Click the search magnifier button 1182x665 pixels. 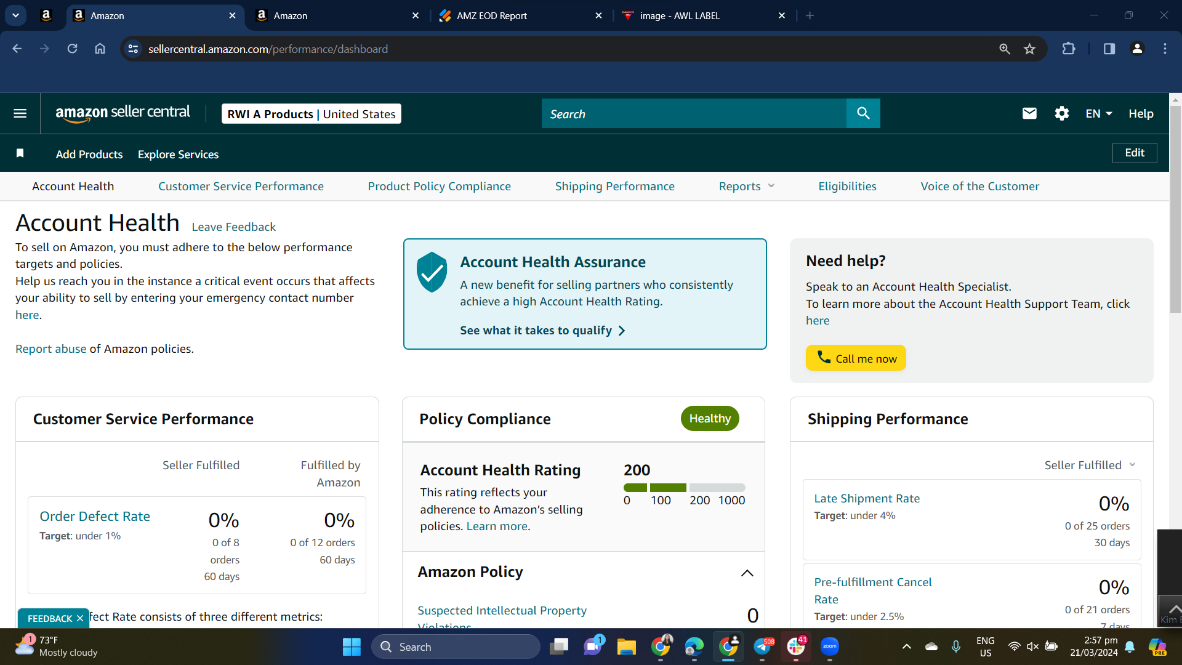pos(863,113)
